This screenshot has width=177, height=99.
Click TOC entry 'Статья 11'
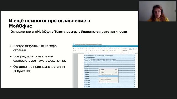[x=110, y=82]
